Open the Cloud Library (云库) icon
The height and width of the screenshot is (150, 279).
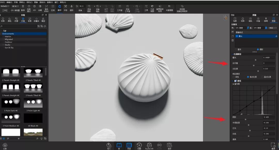tap(5, 146)
